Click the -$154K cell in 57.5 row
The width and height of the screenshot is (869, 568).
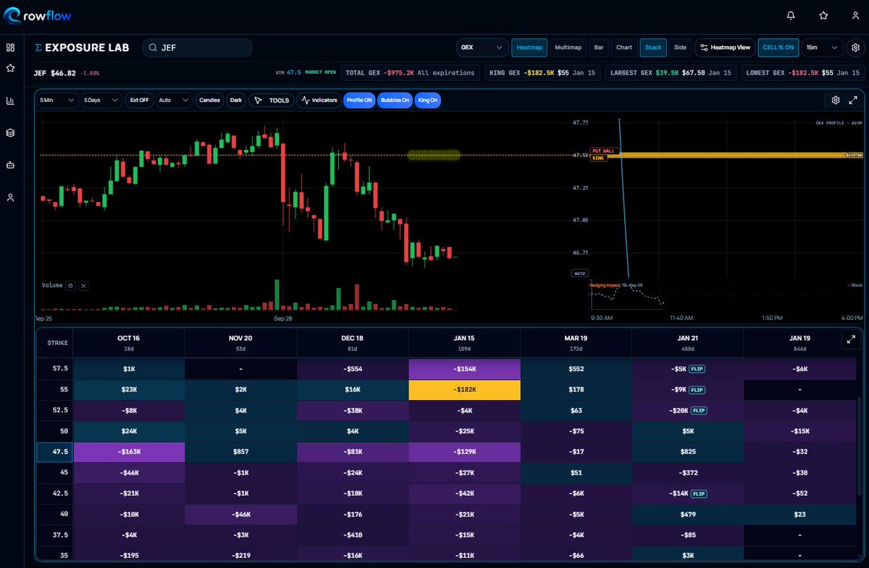click(x=464, y=370)
